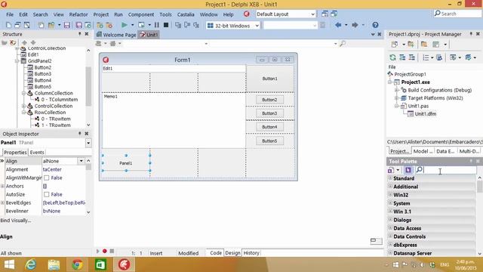Switch to the Code tab at the bottom

click(x=215, y=253)
